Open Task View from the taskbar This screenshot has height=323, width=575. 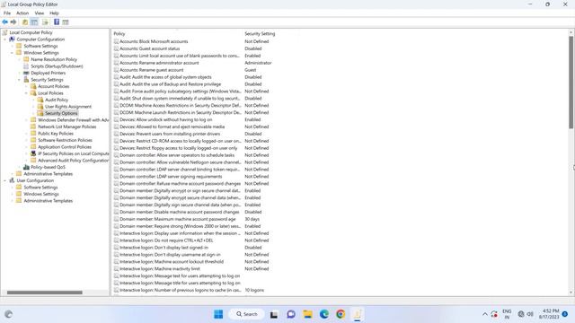click(x=274, y=314)
